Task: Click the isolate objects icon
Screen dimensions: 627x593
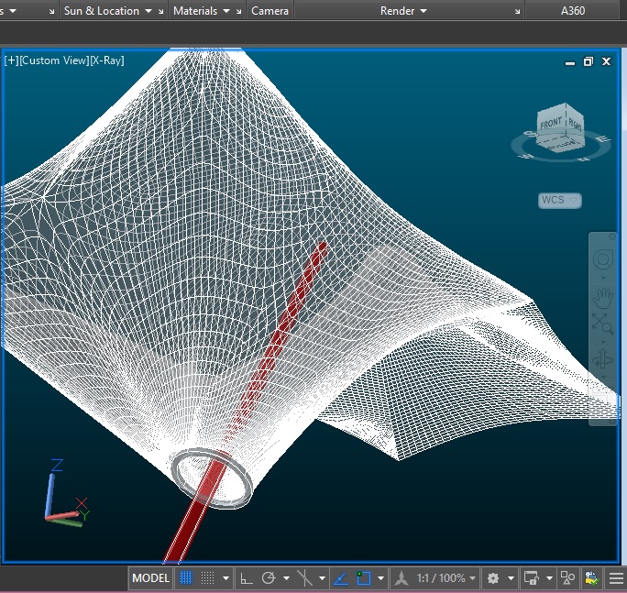Action: click(567, 578)
